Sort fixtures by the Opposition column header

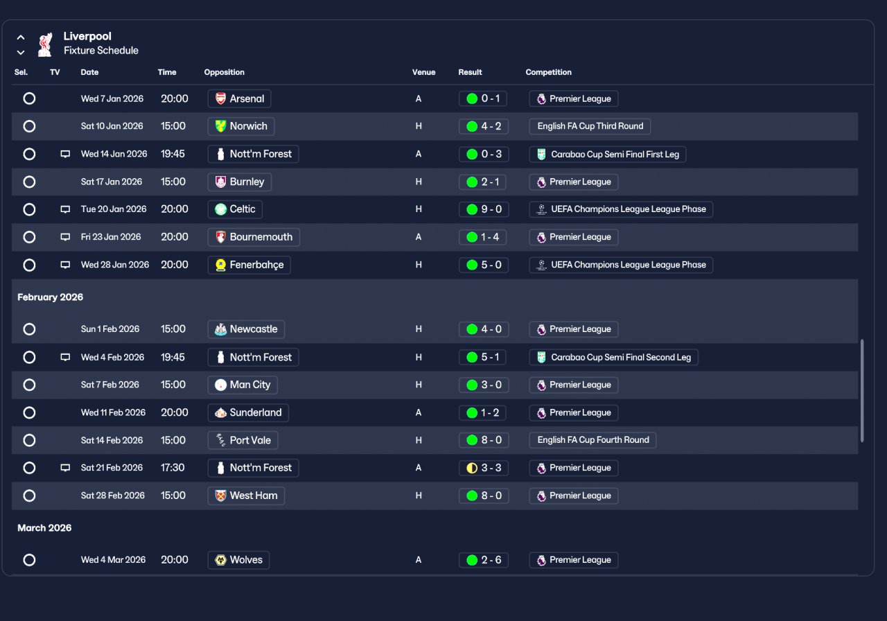(x=225, y=72)
